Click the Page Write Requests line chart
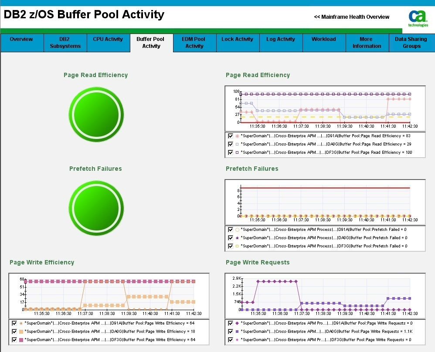This screenshot has width=435, height=352. coord(325,296)
